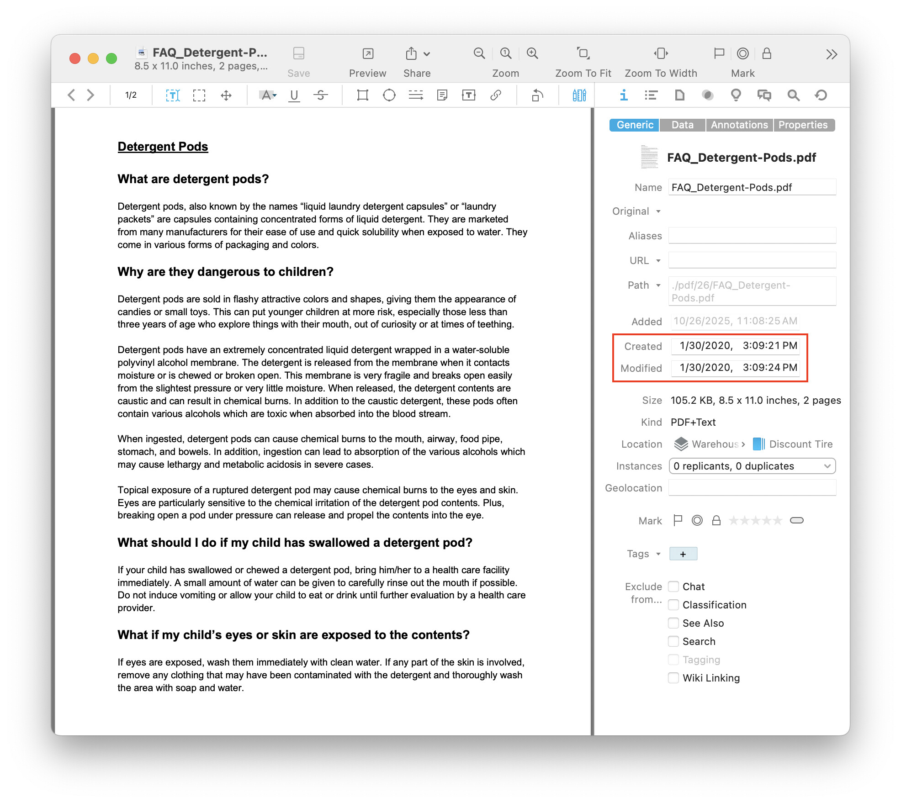Open the Path label popup arrow
Viewport: 901px width, 803px height.
click(658, 285)
